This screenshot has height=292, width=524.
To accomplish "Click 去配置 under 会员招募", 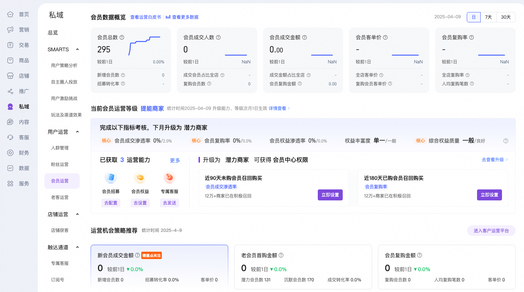I will [x=111, y=203].
